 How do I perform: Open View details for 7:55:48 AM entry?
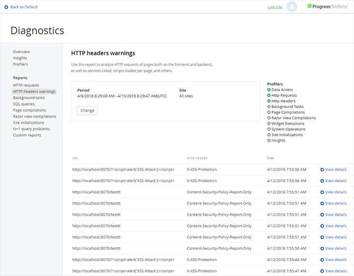click(x=336, y=260)
